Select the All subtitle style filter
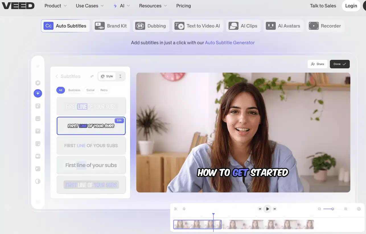 coord(60,90)
